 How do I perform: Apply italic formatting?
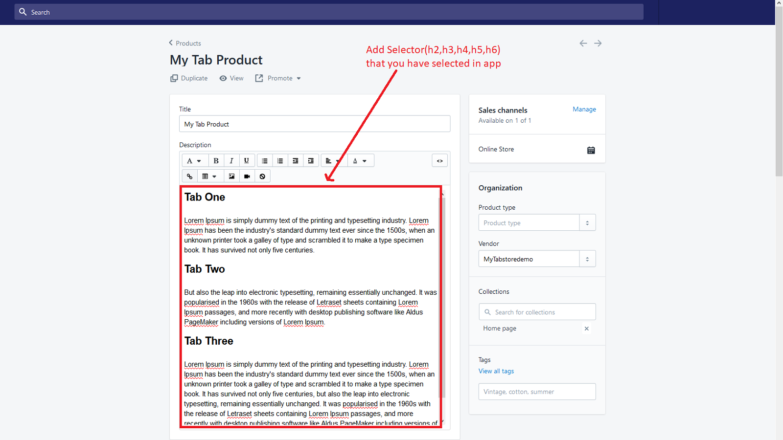coord(231,160)
